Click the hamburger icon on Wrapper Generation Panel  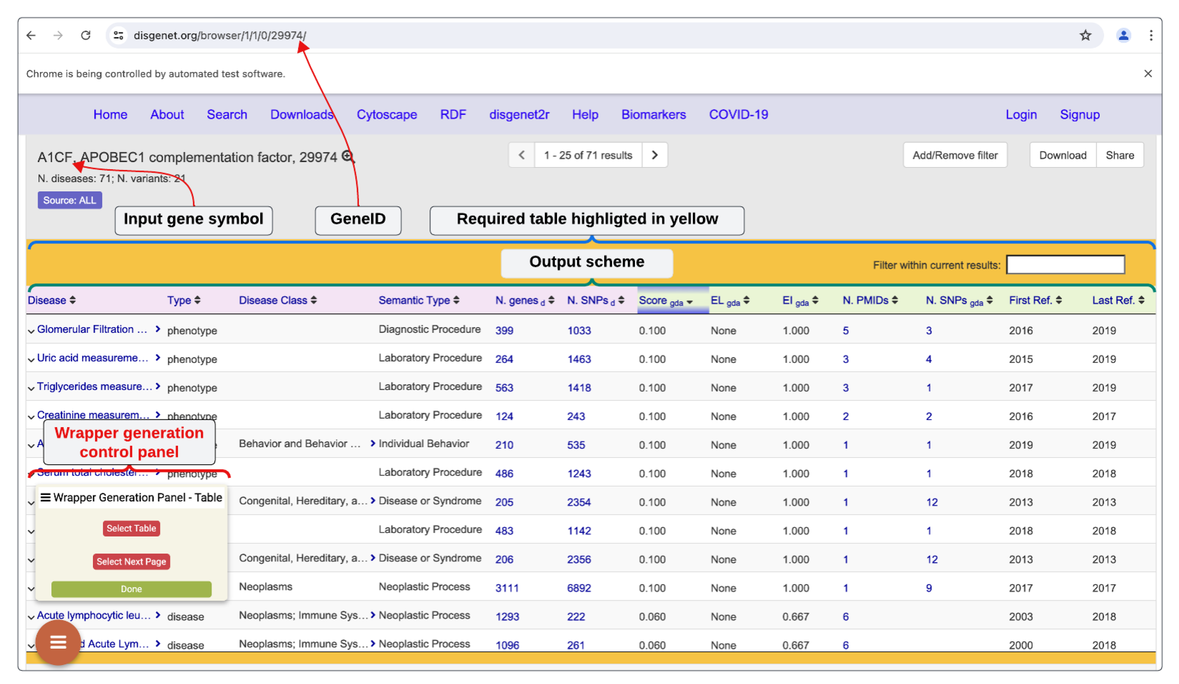coord(45,497)
